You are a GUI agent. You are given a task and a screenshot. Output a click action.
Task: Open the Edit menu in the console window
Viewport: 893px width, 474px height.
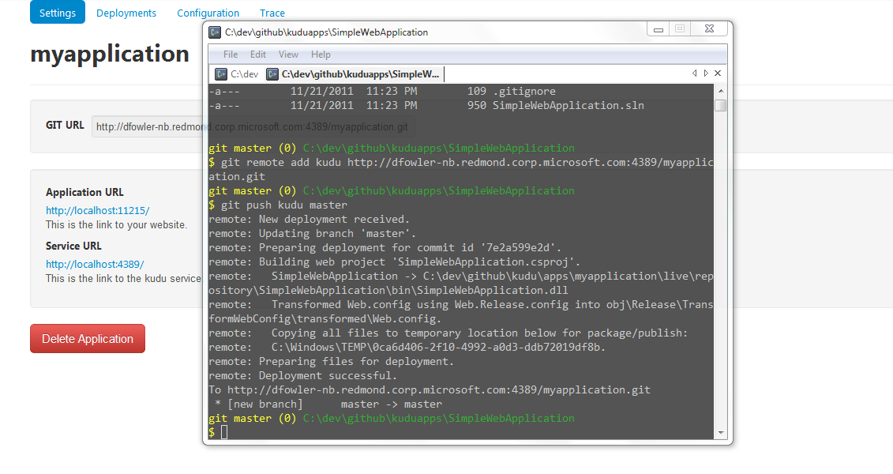coord(258,55)
